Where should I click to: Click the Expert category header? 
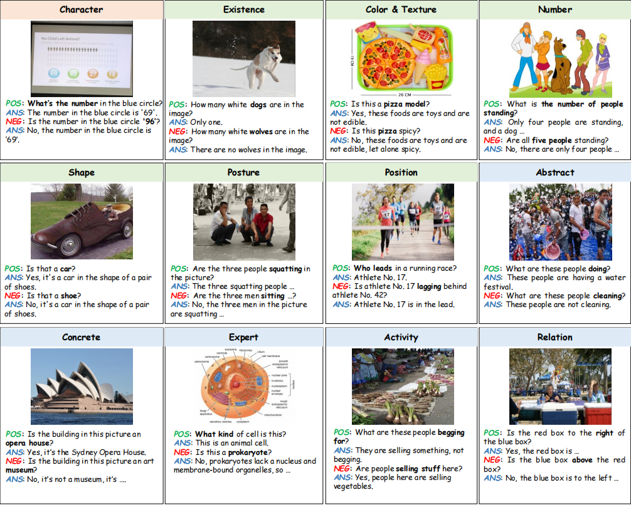(244, 337)
